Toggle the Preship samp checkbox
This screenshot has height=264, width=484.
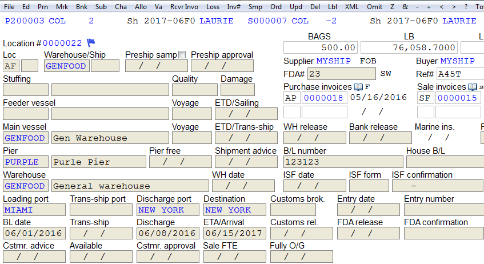click(182, 55)
